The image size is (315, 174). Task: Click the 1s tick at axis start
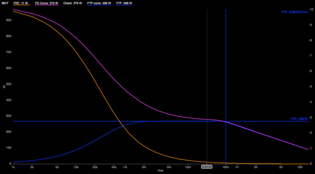point(13,167)
